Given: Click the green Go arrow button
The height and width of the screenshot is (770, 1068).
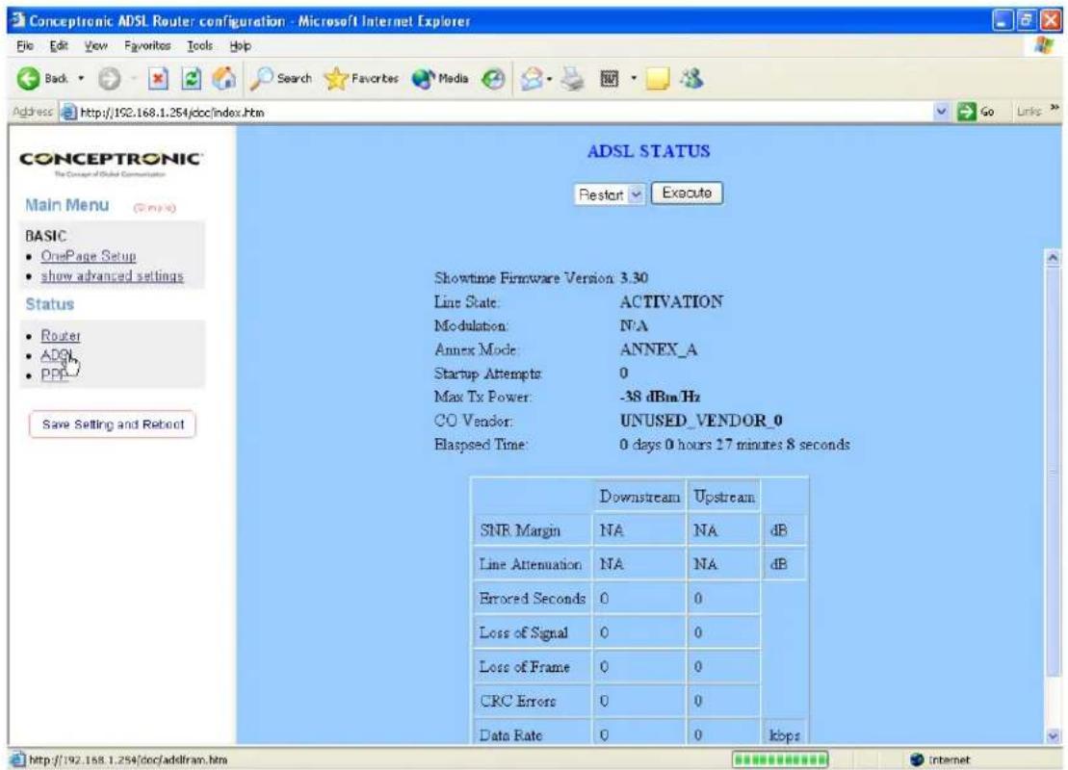Looking at the screenshot, I should click(967, 112).
